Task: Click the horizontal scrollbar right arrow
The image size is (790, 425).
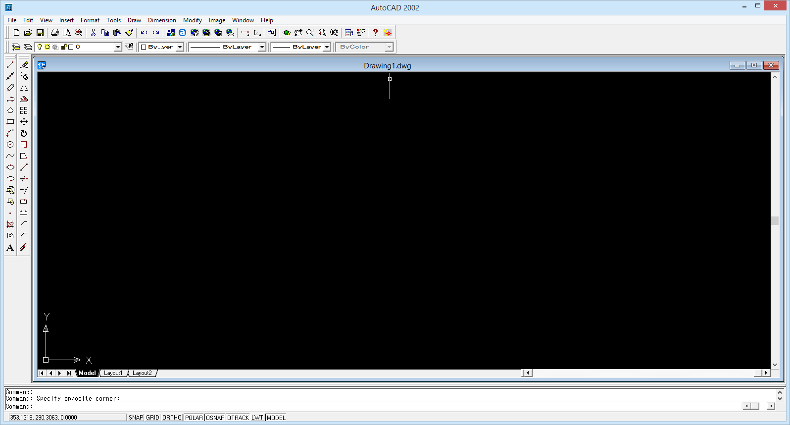Action: pyautogui.click(x=766, y=373)
